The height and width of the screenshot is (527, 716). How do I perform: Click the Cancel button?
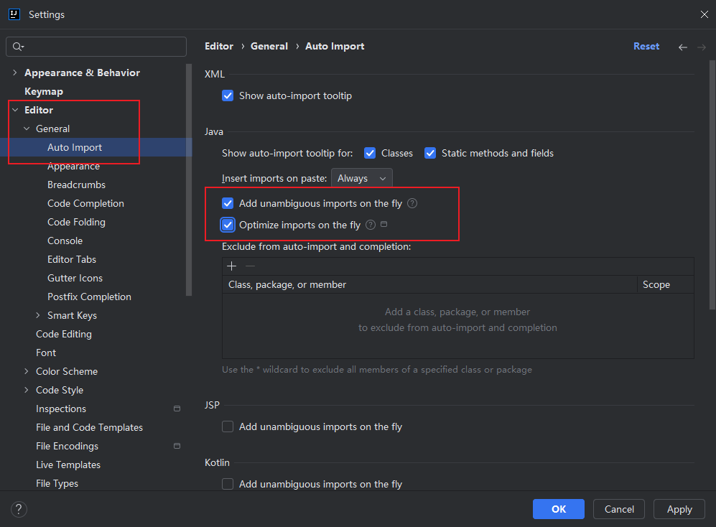(619, 509)
